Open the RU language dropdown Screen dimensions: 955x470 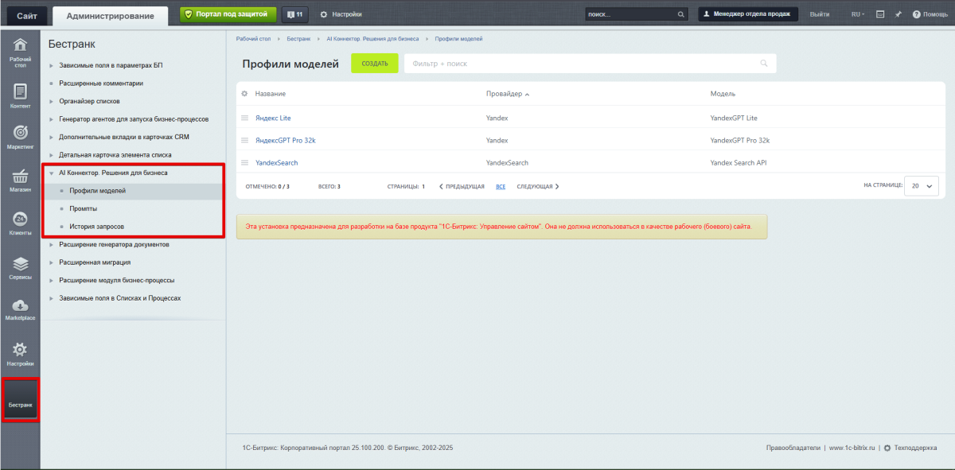(x=858, y=14)
